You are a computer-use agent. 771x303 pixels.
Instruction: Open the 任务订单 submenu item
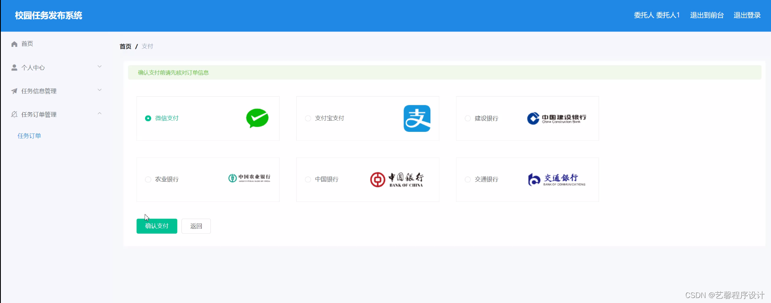click(29, 136)
